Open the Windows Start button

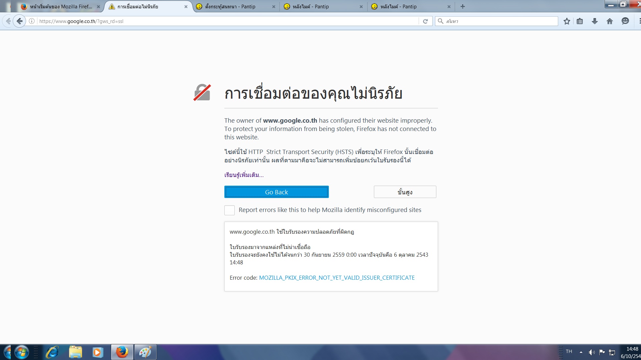coord(21,352)
